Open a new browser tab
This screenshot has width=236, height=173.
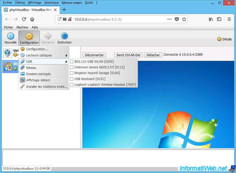pos(64,10)
